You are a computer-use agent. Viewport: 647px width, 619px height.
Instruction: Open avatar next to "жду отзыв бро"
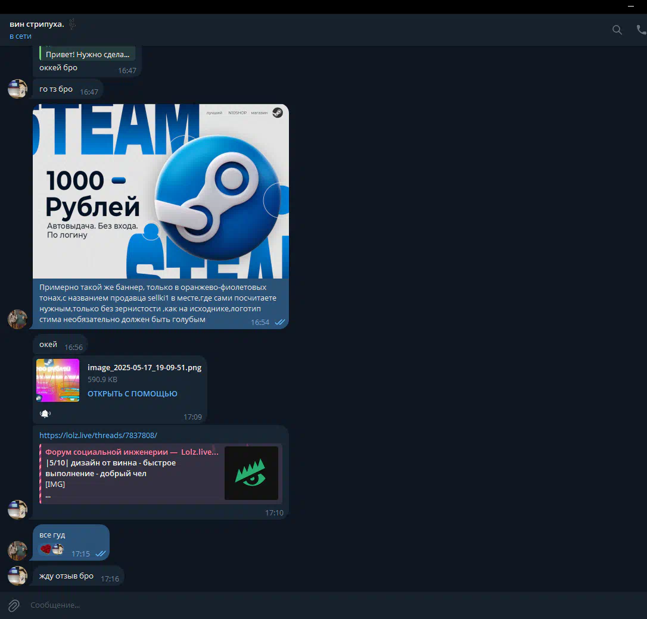(17, 576)
